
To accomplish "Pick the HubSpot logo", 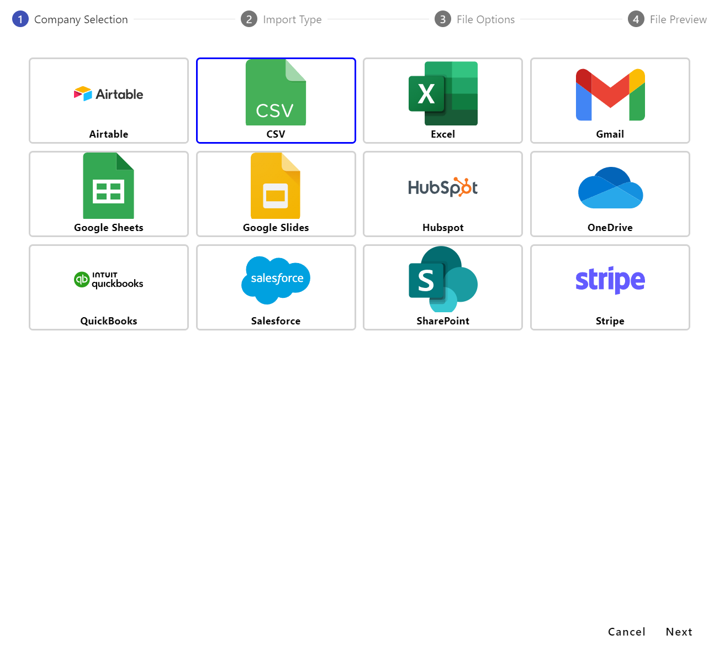I will 443,188.
